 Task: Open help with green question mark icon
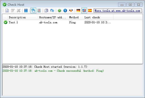point(59,11)
